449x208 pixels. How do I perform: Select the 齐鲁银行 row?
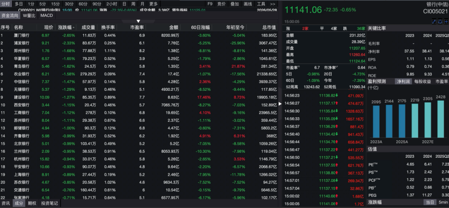pyautogui.click(x=139, y=136)
